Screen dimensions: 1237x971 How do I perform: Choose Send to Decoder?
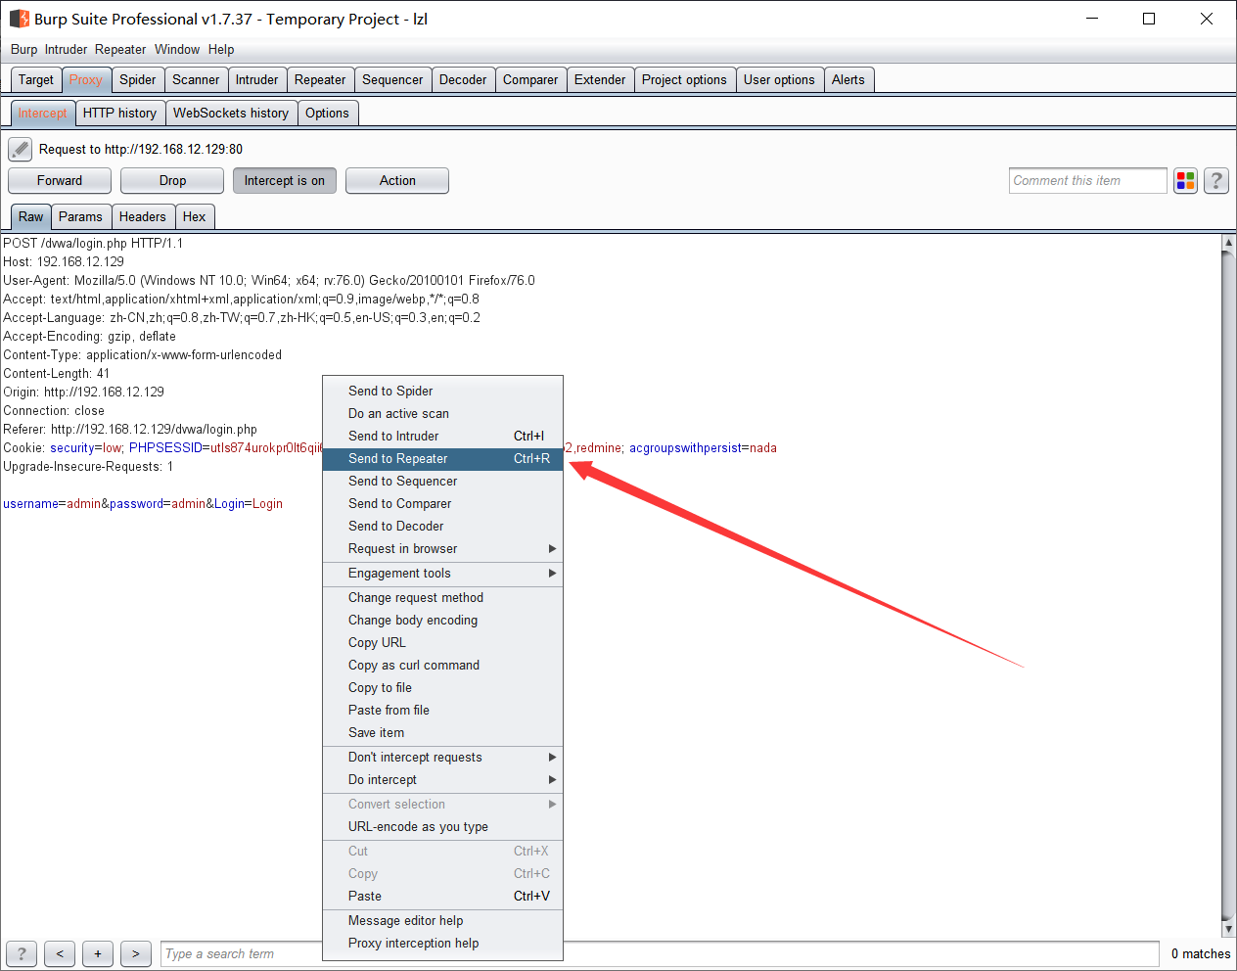pyautogui.click(x=442, y=526)
